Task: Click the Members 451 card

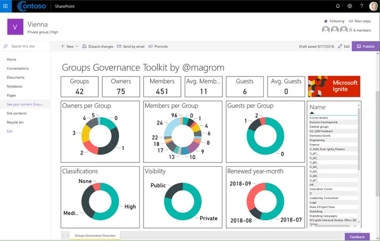Action: [162, 86]
